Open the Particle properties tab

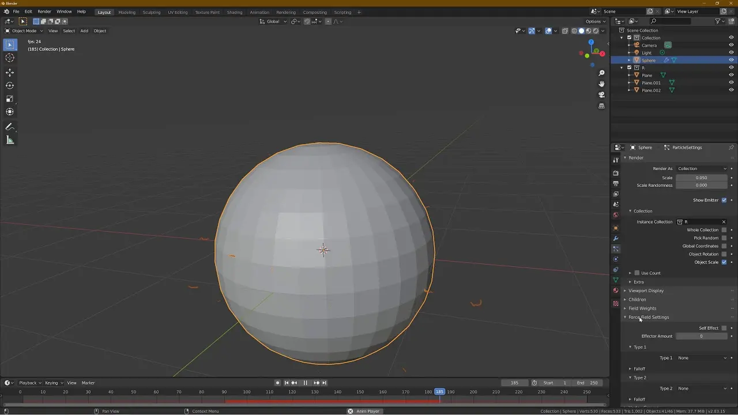[616, 249]
